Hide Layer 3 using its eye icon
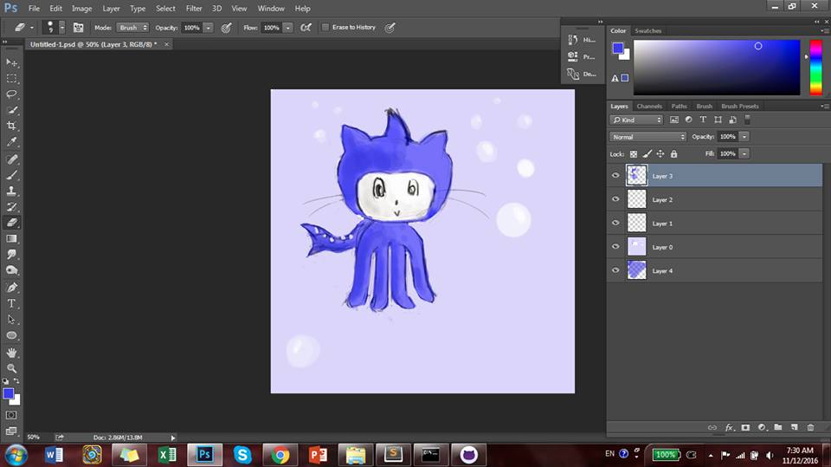The width and height of the screenshot is (831, 467). (615, 176)
